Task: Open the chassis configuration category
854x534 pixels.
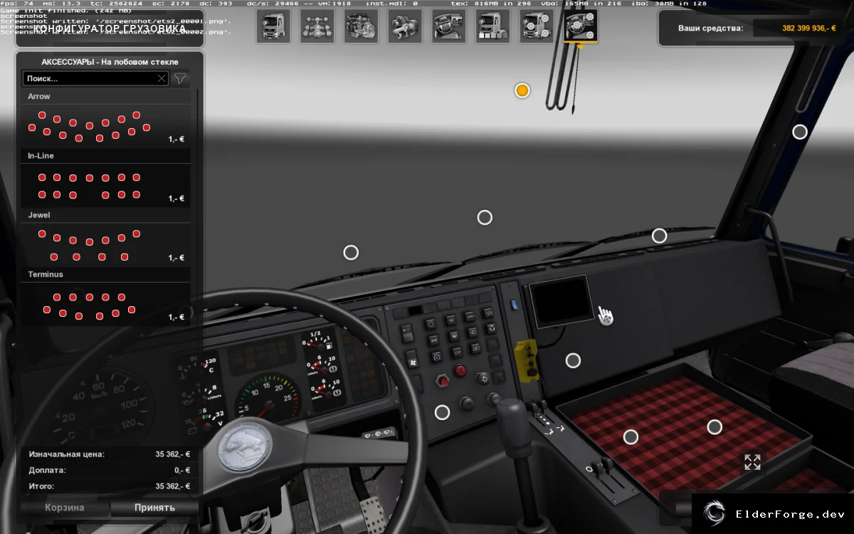Action: (317, 26)
